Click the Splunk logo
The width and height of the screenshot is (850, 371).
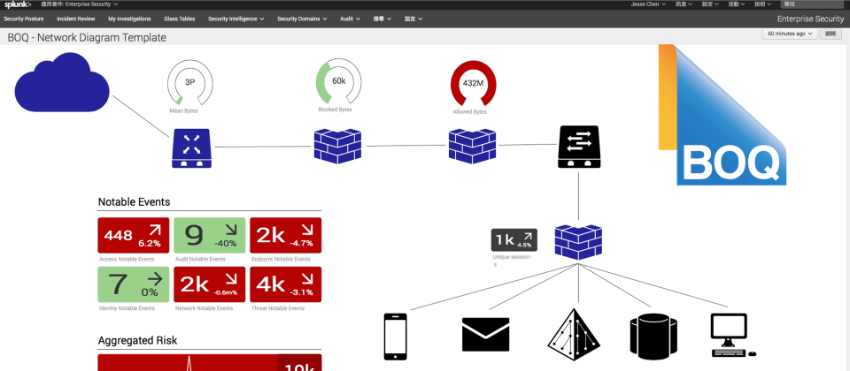click(18, 4)
